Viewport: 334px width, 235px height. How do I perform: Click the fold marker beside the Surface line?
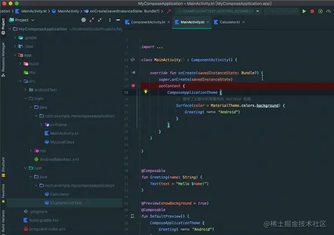[x=140, y=106]
